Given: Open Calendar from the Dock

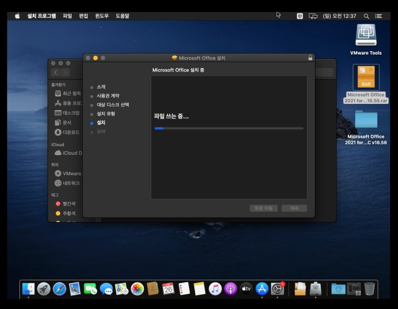Looking at the screenshot, I should [x=168, y=289].
